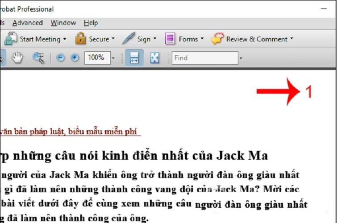This screenshot has width=337, height=223.
Task: Click the zoom out minus button
Action: [x=61, y=58]
